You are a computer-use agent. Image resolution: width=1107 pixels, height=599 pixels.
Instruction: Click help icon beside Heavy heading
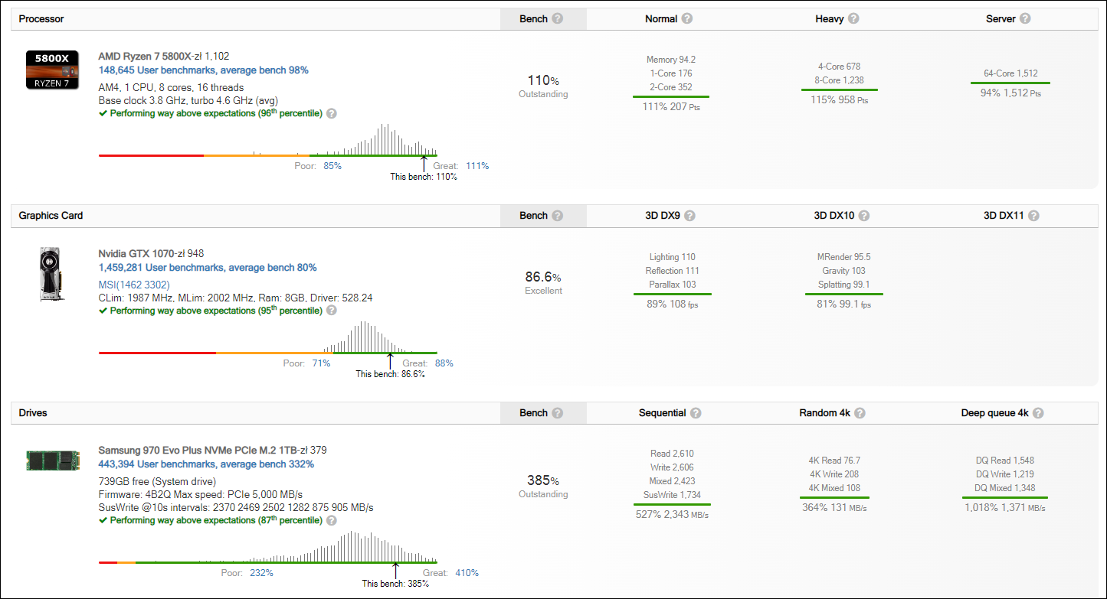tap(853, 18)
